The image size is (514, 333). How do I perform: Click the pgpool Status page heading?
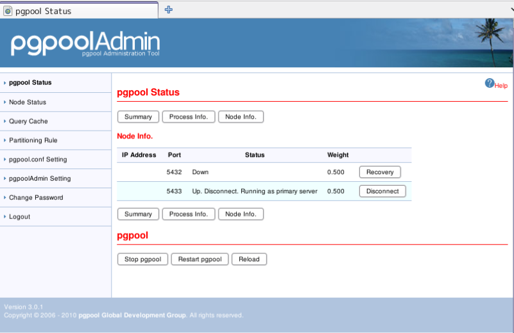(x=148, y=92)
